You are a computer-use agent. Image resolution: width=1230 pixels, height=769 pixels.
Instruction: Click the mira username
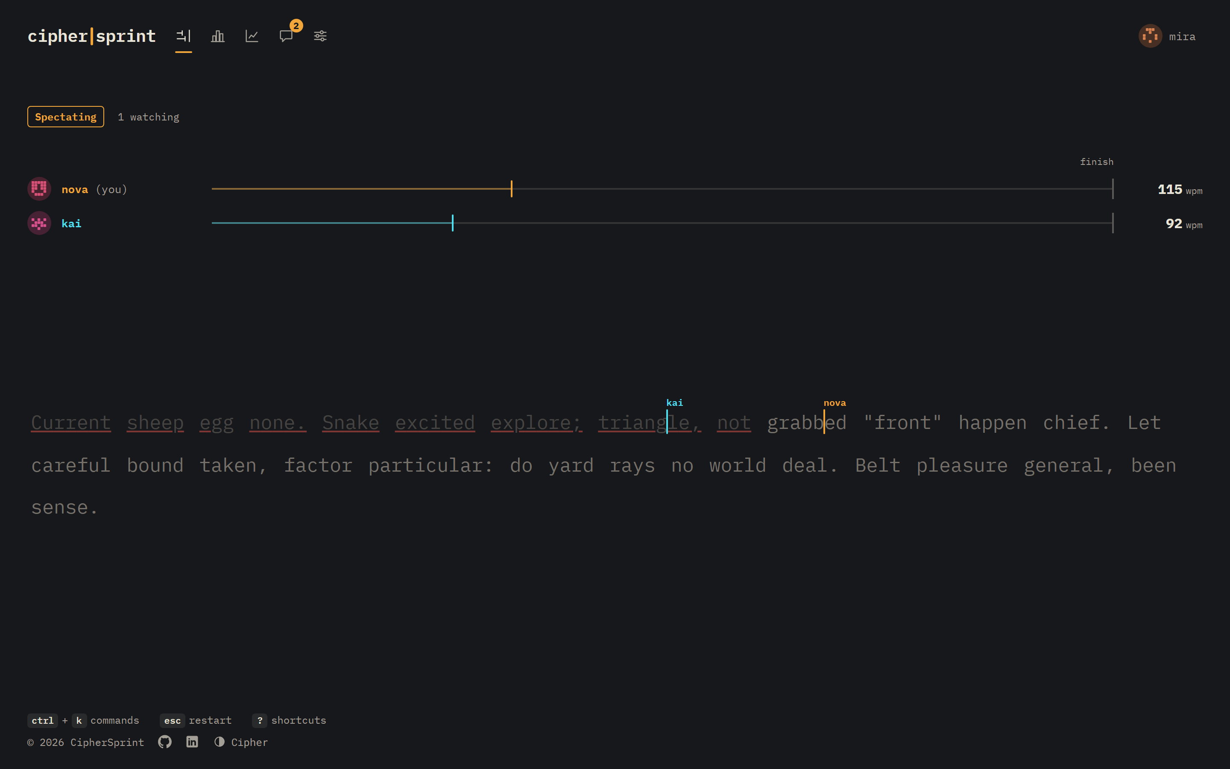(x=1182, y=37)
